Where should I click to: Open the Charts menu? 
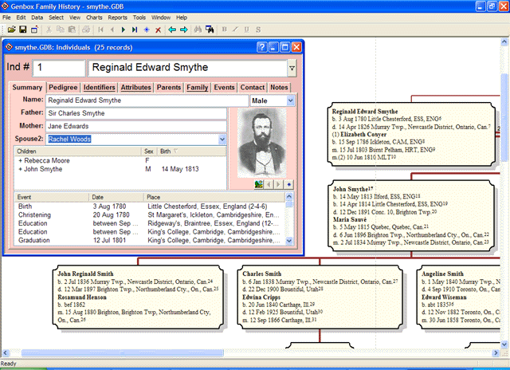(x=94, y=18)
